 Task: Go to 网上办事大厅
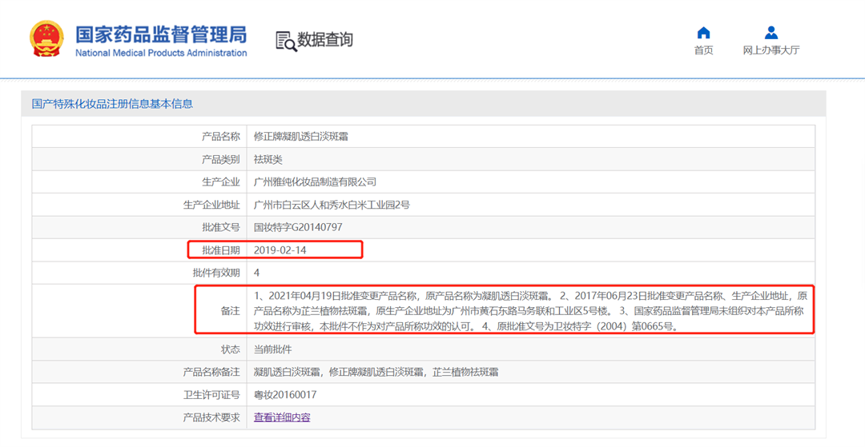tap(770, 50)
